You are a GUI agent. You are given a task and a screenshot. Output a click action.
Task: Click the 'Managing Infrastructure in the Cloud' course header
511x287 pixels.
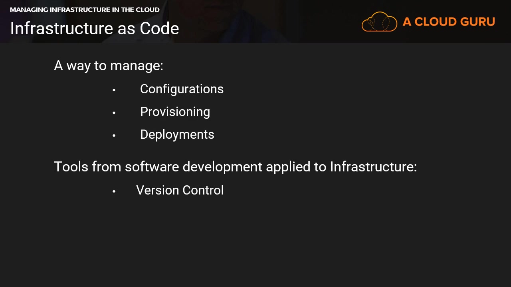pos(85,10)
